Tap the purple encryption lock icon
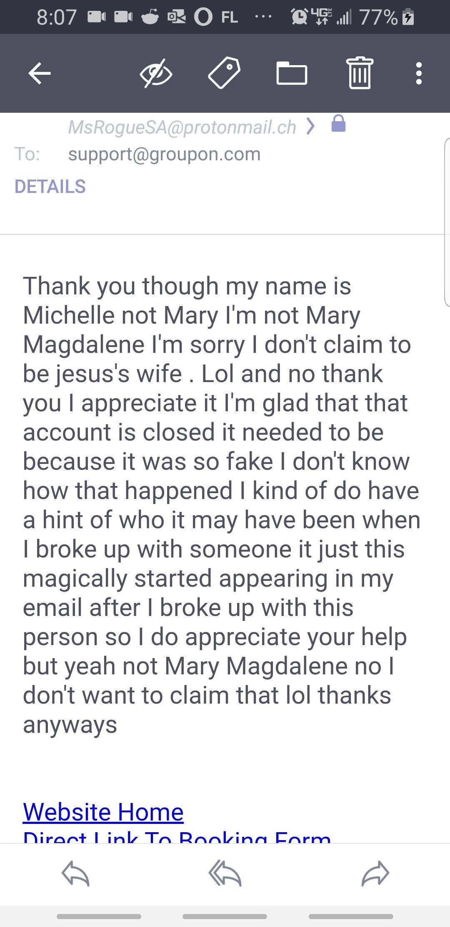 click(x=338, y=124)
